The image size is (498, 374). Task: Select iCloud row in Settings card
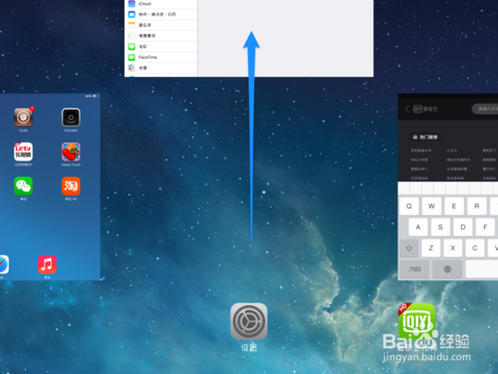[x=161, y=4]
